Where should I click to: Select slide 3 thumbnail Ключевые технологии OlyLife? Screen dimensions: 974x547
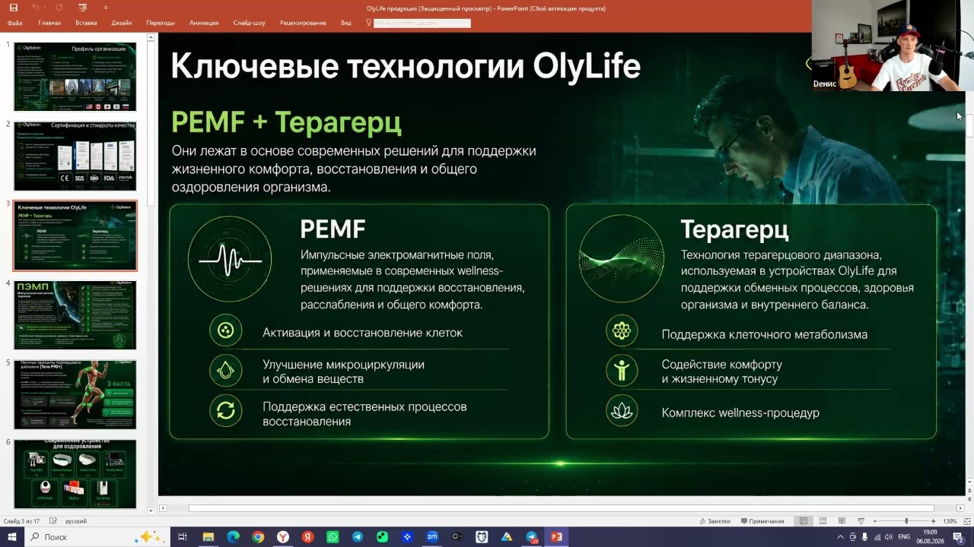tap(75, 236)
